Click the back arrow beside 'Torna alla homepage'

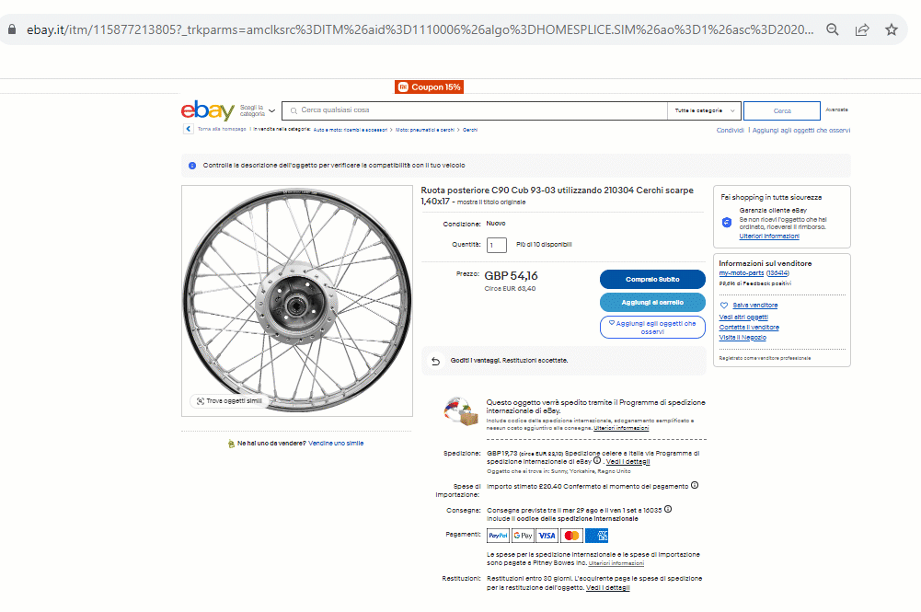[189, 130]
